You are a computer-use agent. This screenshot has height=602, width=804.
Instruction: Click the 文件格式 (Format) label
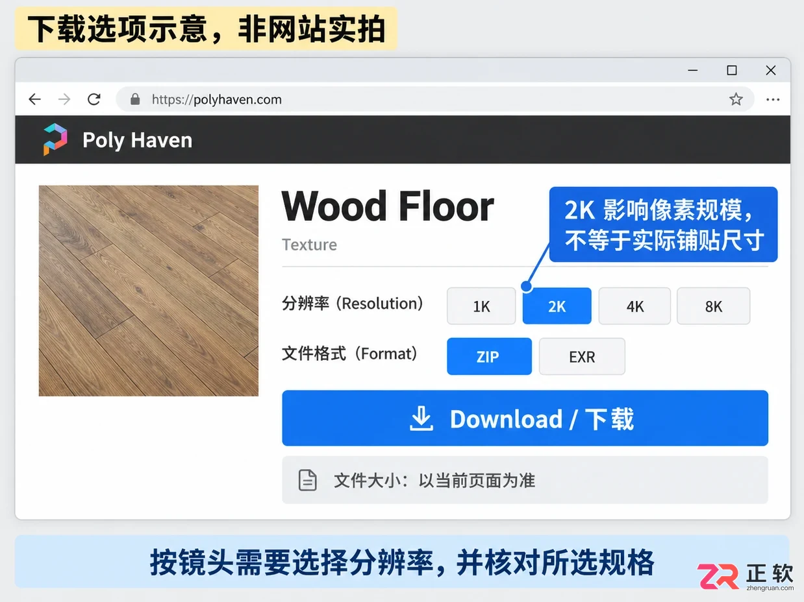(349, 354)
